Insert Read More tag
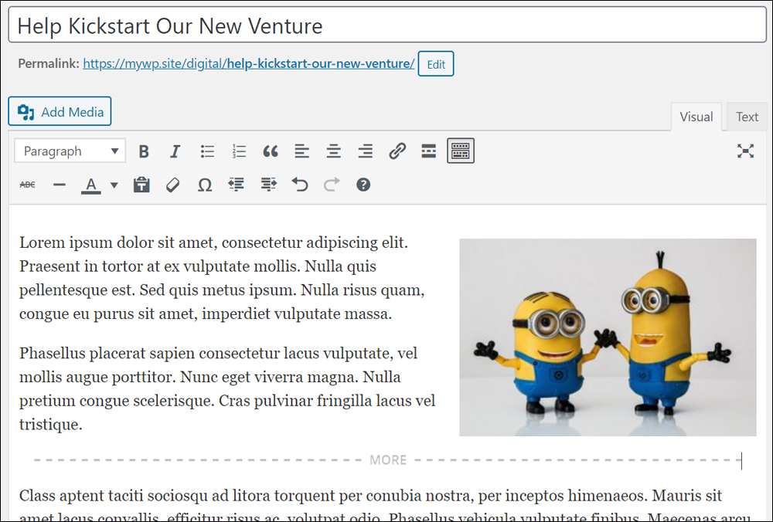The width and height of the screenshot is (773, 522). [x=429, y=151]
